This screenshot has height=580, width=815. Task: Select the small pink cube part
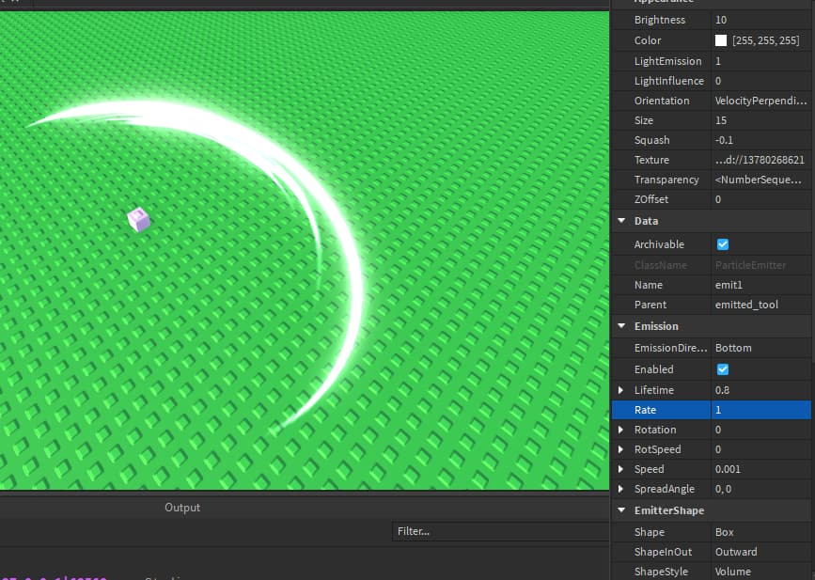(139, 219)
